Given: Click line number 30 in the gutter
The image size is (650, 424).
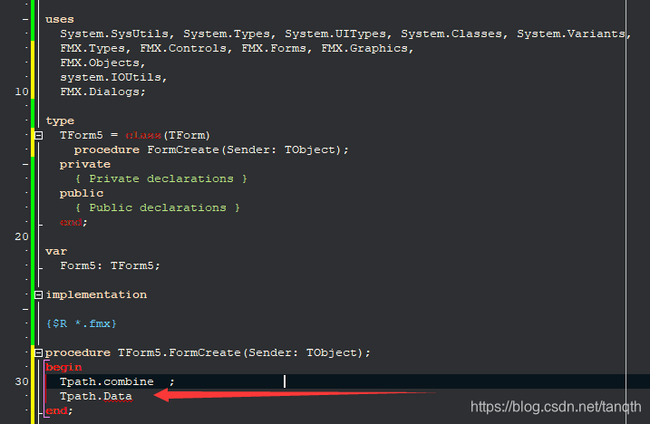Looking at the screenshot, I should tap(22, 381).
